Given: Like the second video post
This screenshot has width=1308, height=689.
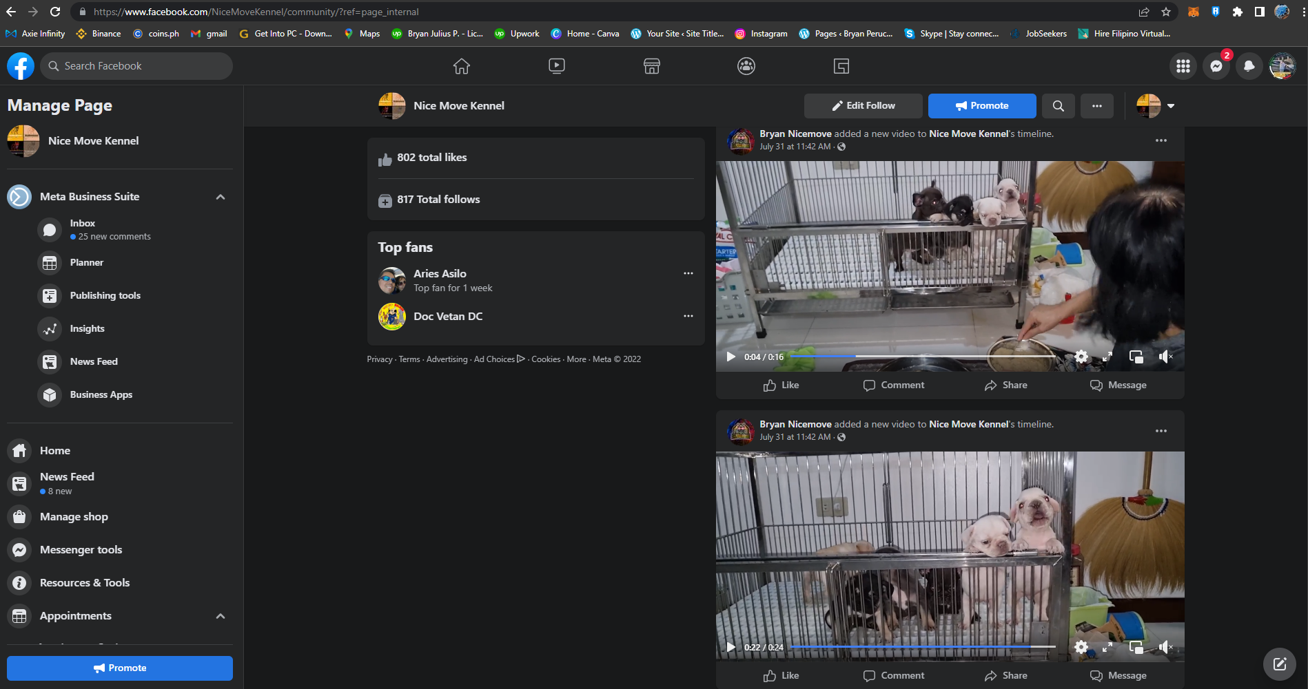Looking at the screenshot, I should pyautogui.click(x=781, y=676).
